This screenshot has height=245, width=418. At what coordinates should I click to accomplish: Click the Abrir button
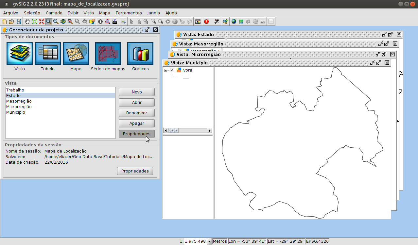(136, 103)
